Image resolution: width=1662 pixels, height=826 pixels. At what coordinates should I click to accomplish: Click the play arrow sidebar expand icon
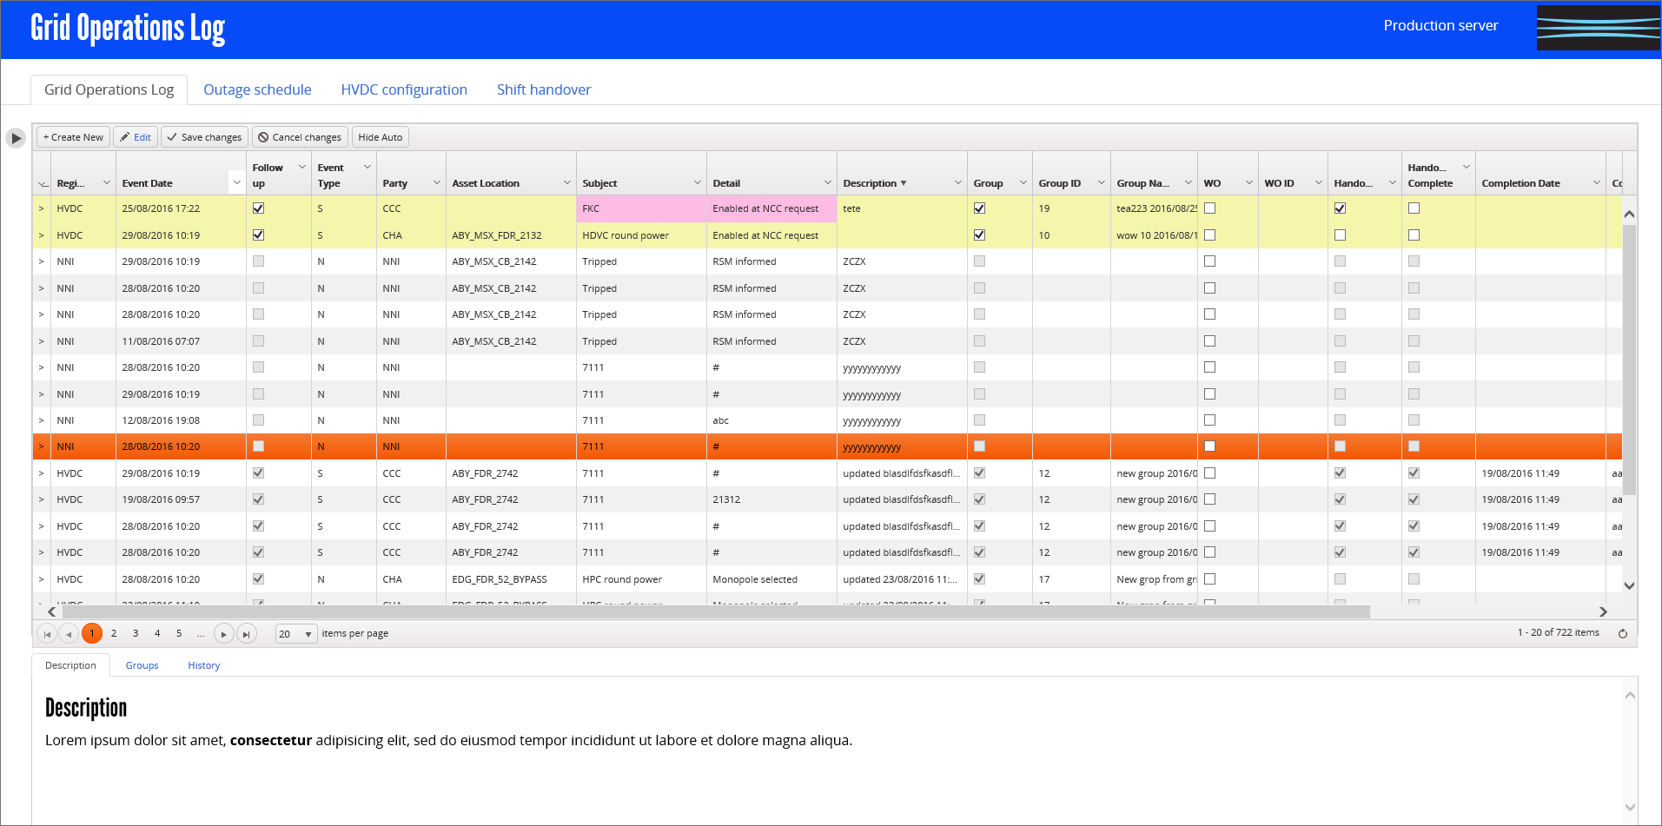click(x=16, y=138)
